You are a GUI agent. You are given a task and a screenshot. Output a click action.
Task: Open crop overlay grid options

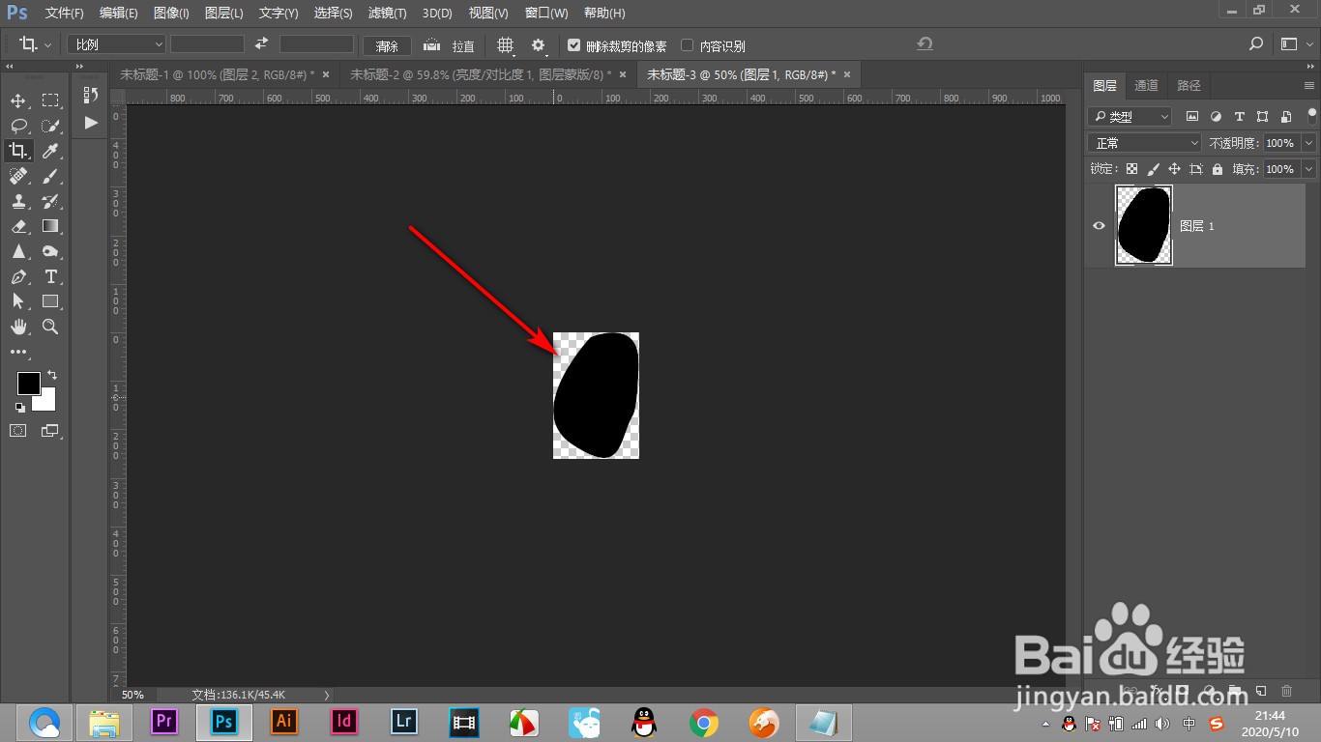[x=505, y=45]
